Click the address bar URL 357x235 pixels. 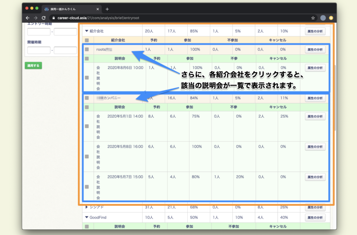(x=98, y=18)
